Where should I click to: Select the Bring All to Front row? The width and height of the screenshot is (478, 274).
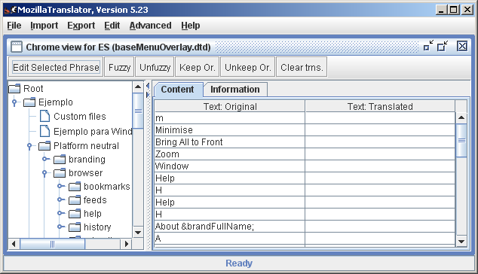[x=305, y=142]
